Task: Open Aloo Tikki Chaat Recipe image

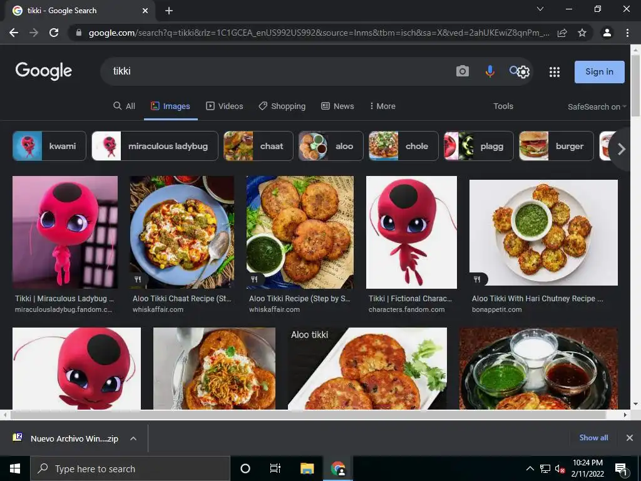Action: coord(182,232)
